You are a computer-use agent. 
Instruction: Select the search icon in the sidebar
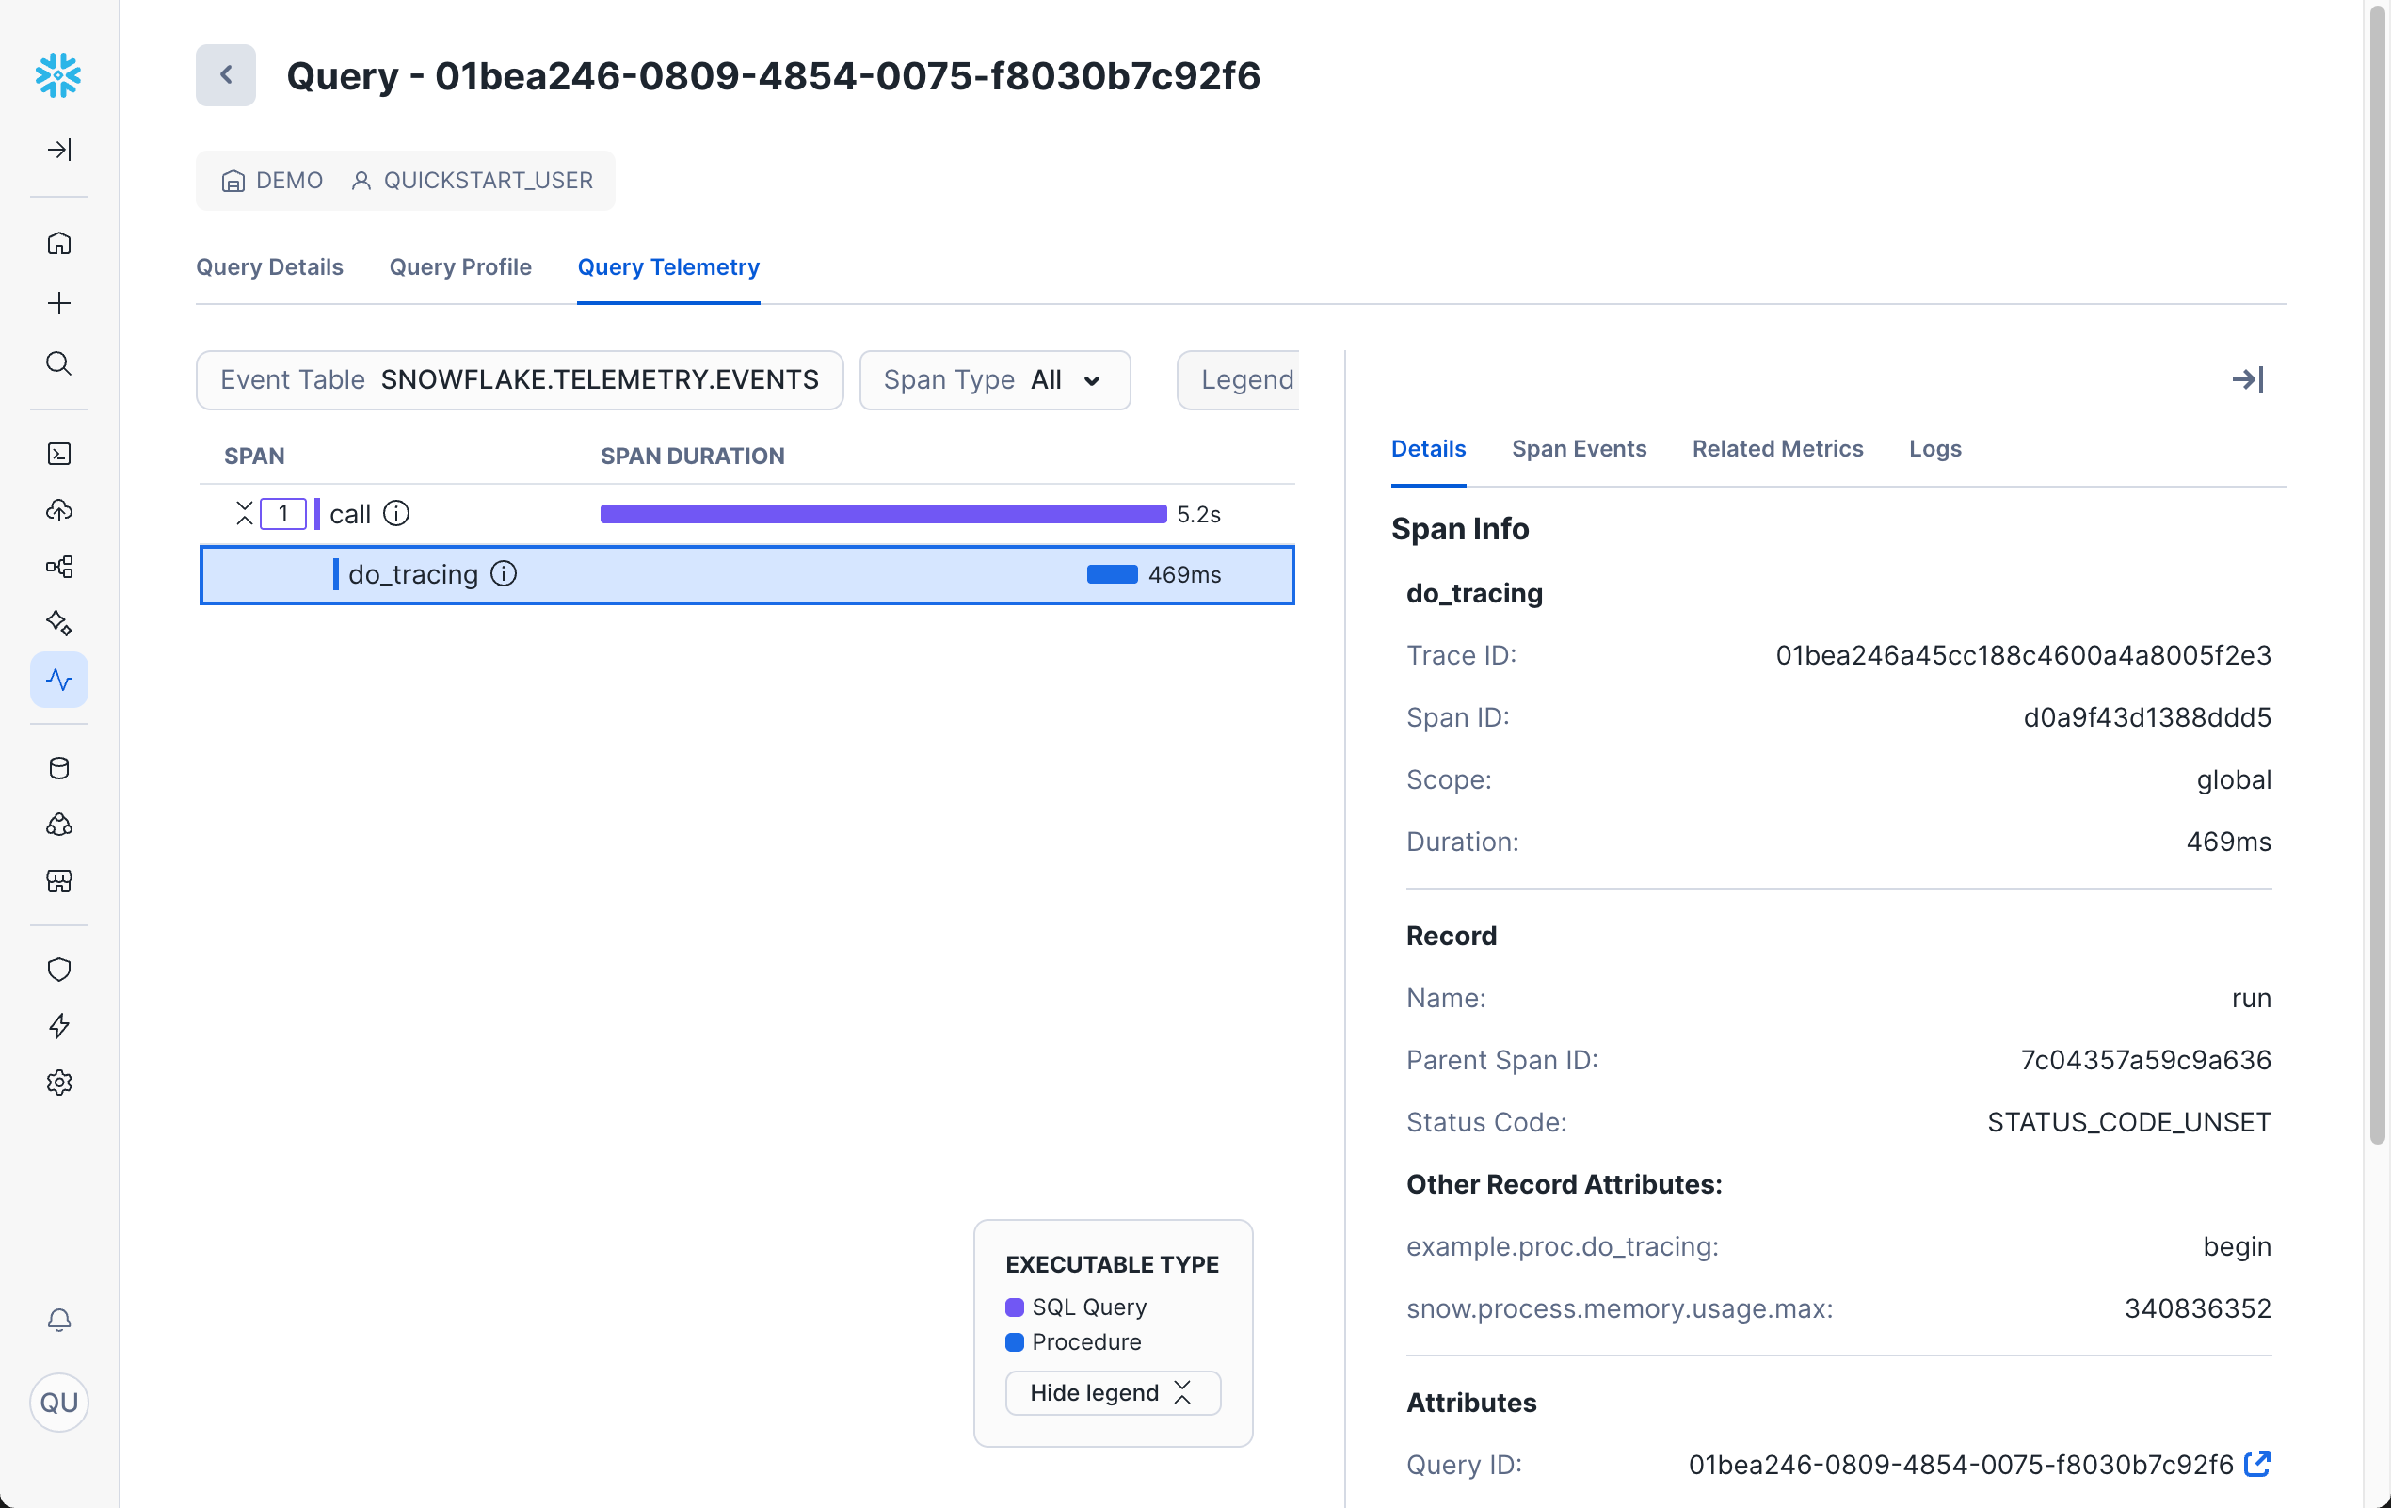[59, 363]
